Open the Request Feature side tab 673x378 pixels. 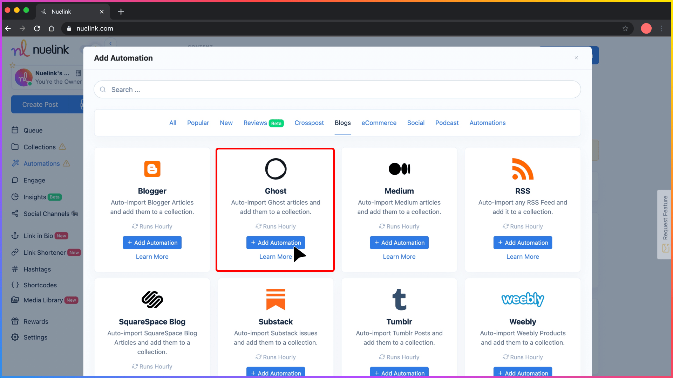point(665,224)
